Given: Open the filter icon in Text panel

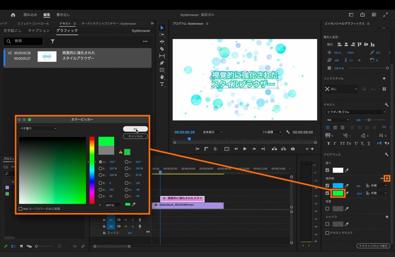Looking at the screenshot, I should coord(53,41).
